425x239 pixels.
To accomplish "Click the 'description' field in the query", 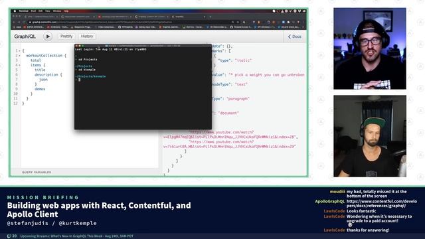I will (x=46, y=75).
